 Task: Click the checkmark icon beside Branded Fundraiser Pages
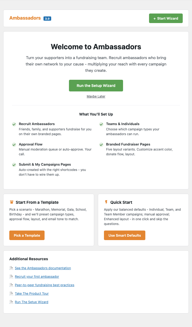[x=101, y=145]
